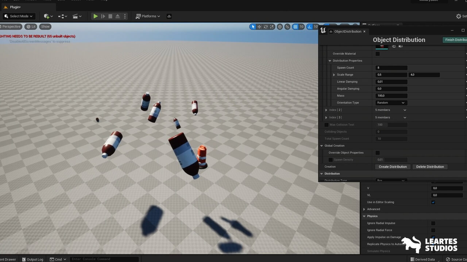The image size is (467, 262).
Task: Open the Orientation Type Random dropdown
Action: pos(391,103)
